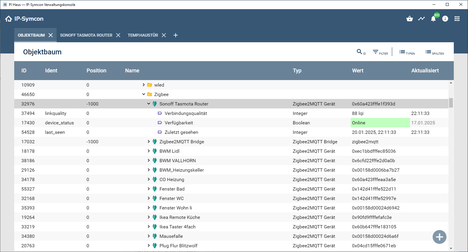This screenshot has height=252, width=468.
Task: Open the apps grid menu icon
Action: [x=457, y=19]
